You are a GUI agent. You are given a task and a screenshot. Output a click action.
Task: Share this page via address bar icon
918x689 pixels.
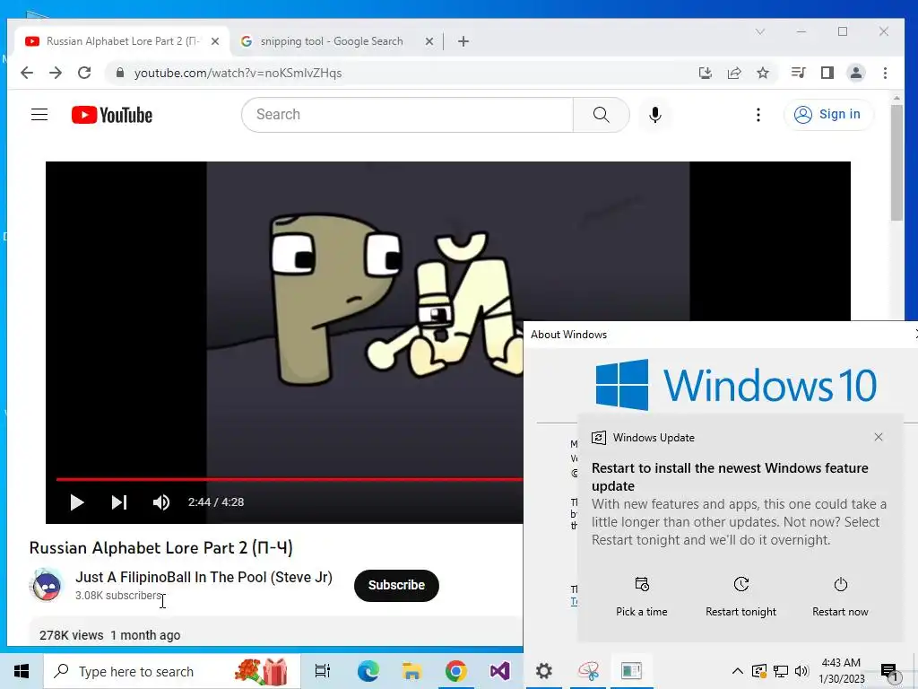click(x=734, y=73)
